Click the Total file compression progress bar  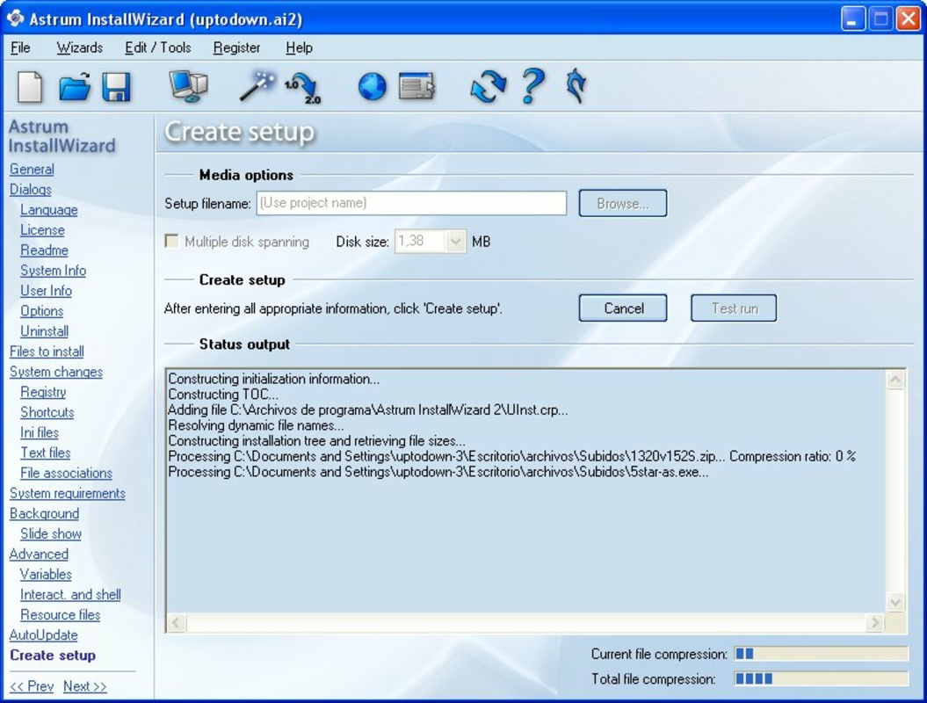[818, 678]
